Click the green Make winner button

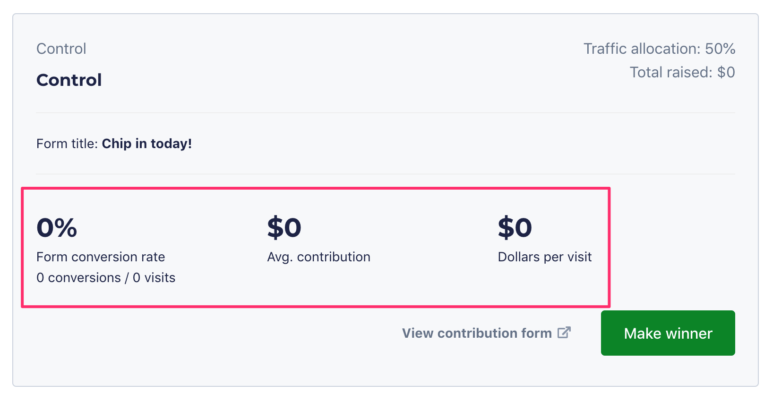[x=668, y=333]
